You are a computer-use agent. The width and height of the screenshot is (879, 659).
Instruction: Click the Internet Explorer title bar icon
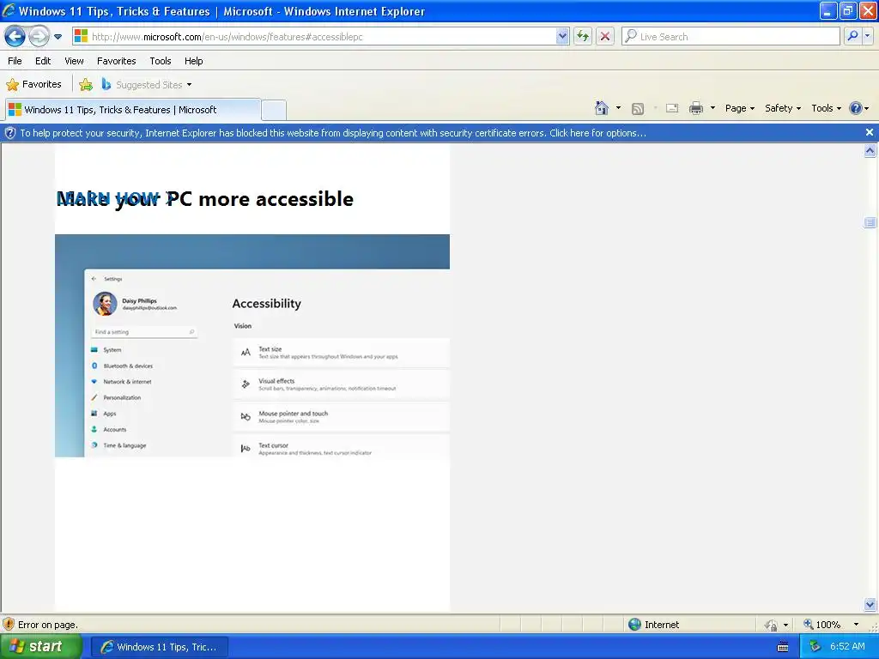tap(9, 10)
